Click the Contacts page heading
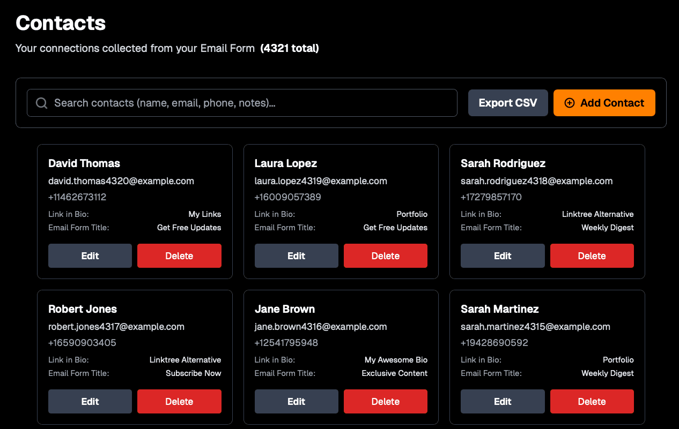 61,23
